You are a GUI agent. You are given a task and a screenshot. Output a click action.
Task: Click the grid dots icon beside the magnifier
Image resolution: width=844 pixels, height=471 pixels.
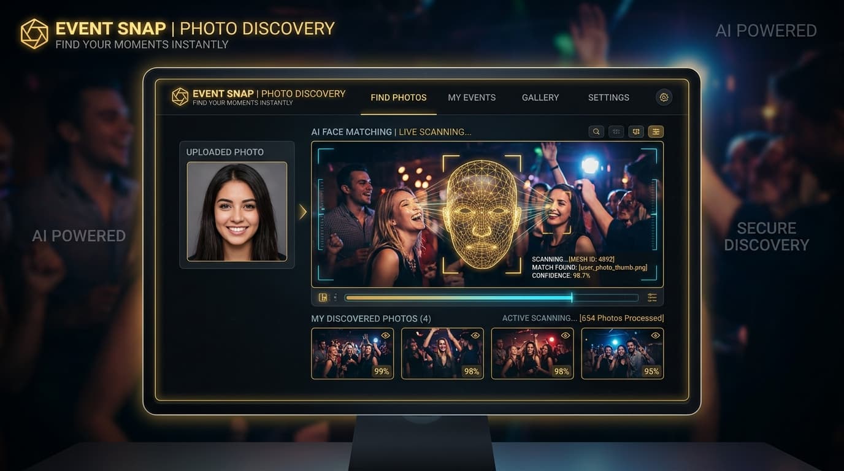(616, 132)
